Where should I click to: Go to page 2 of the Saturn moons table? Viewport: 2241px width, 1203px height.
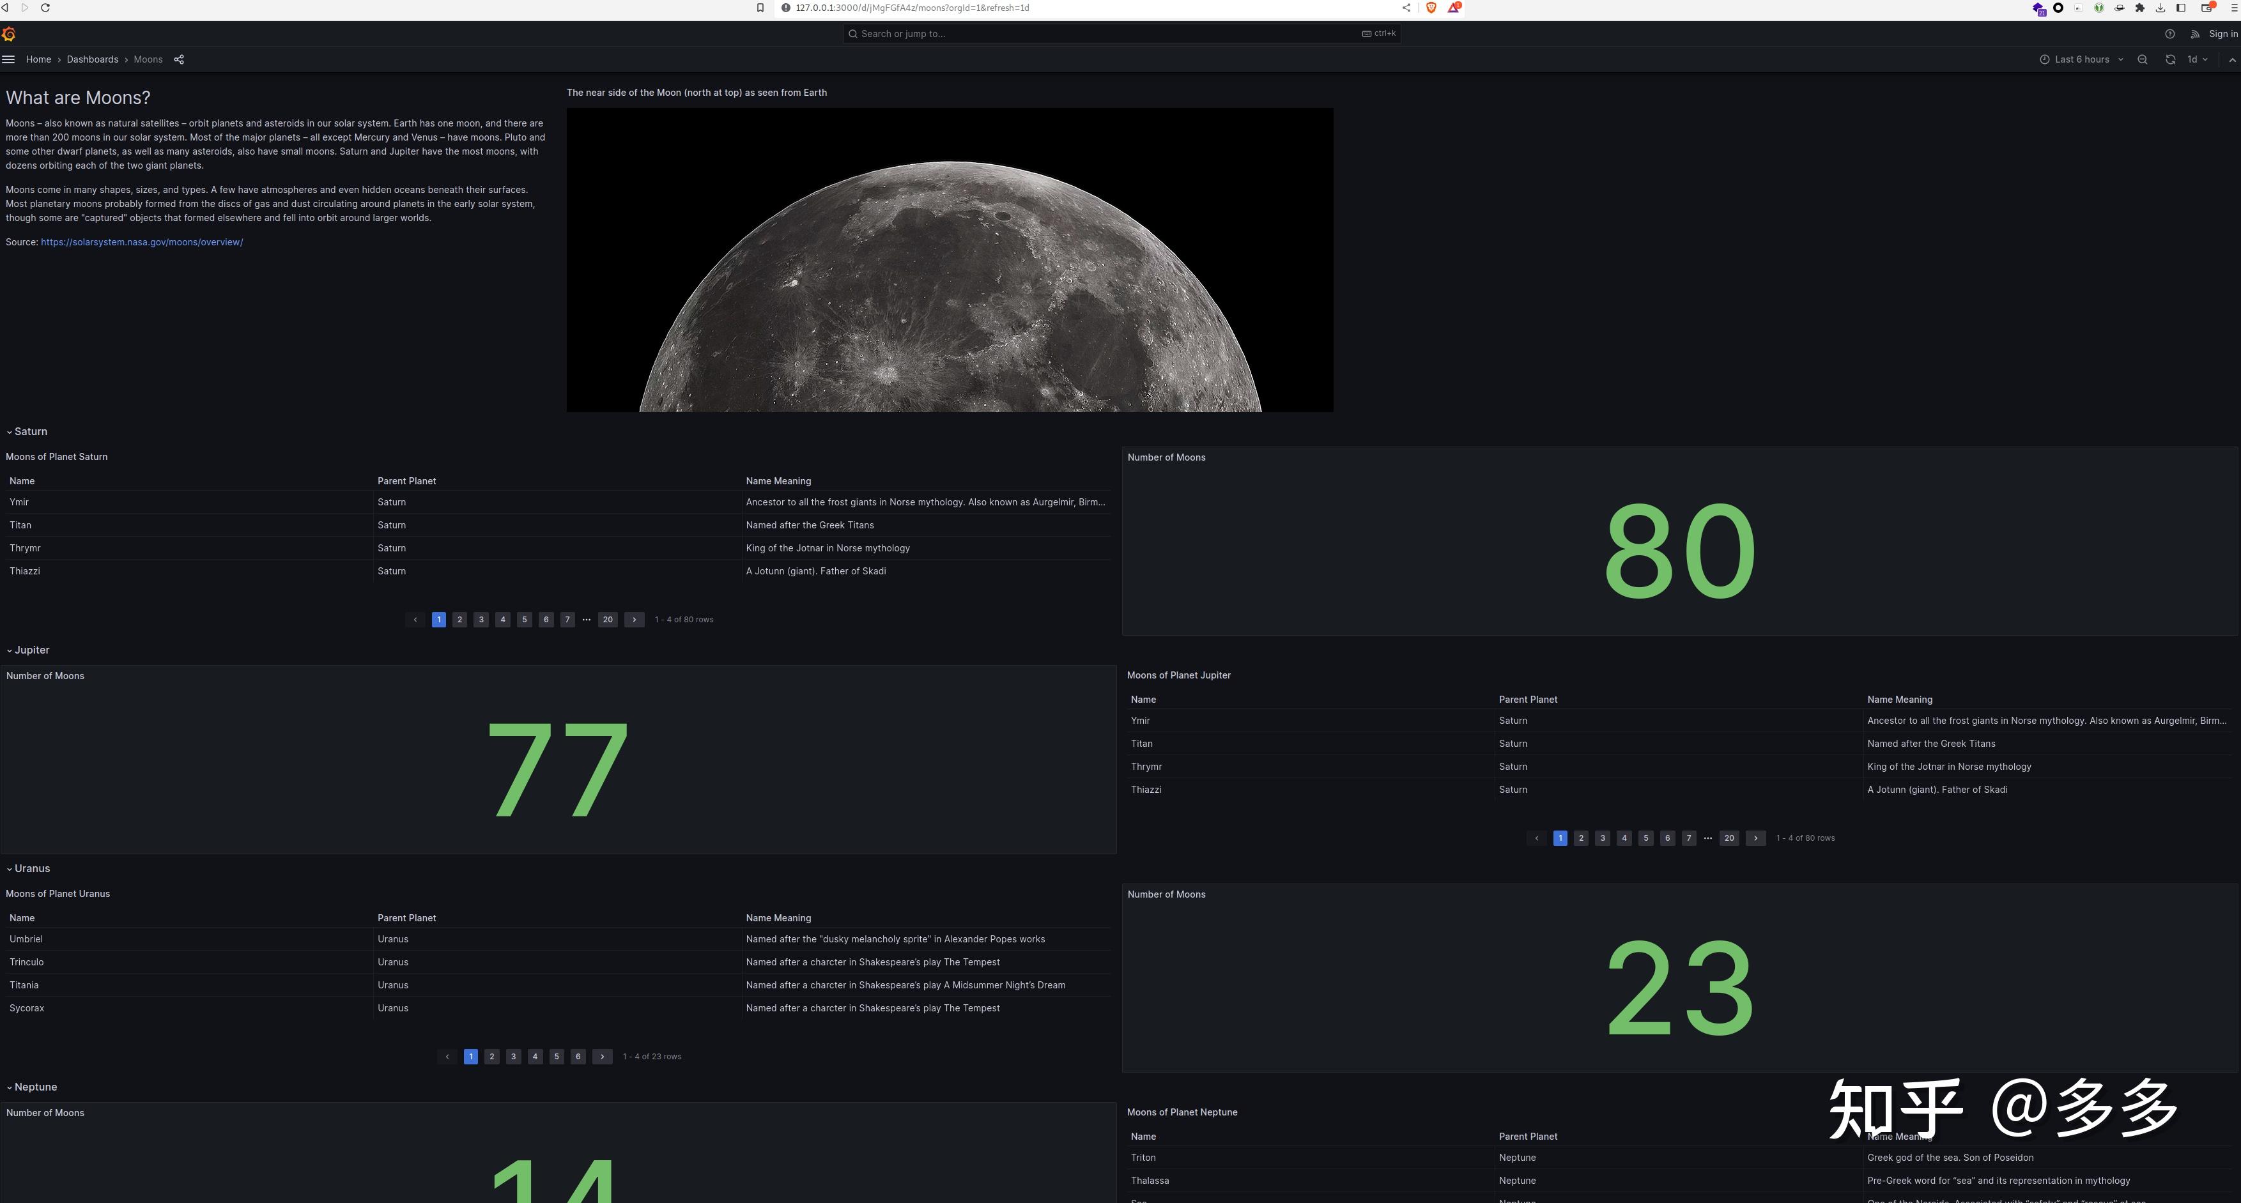tap(459, 619)
